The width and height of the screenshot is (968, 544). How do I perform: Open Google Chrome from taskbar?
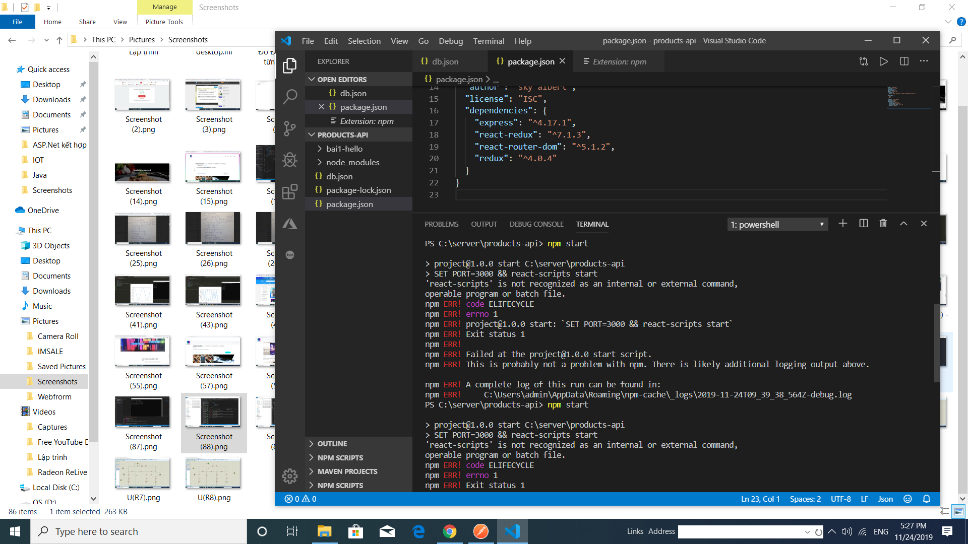(x=450, y=531)
